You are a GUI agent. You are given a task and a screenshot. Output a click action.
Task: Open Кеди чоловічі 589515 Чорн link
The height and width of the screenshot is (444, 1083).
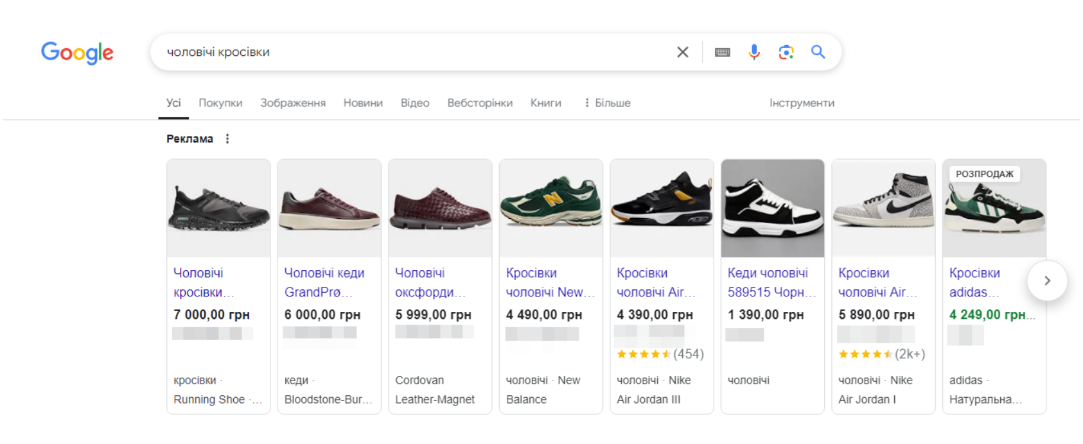pos(771,282)
